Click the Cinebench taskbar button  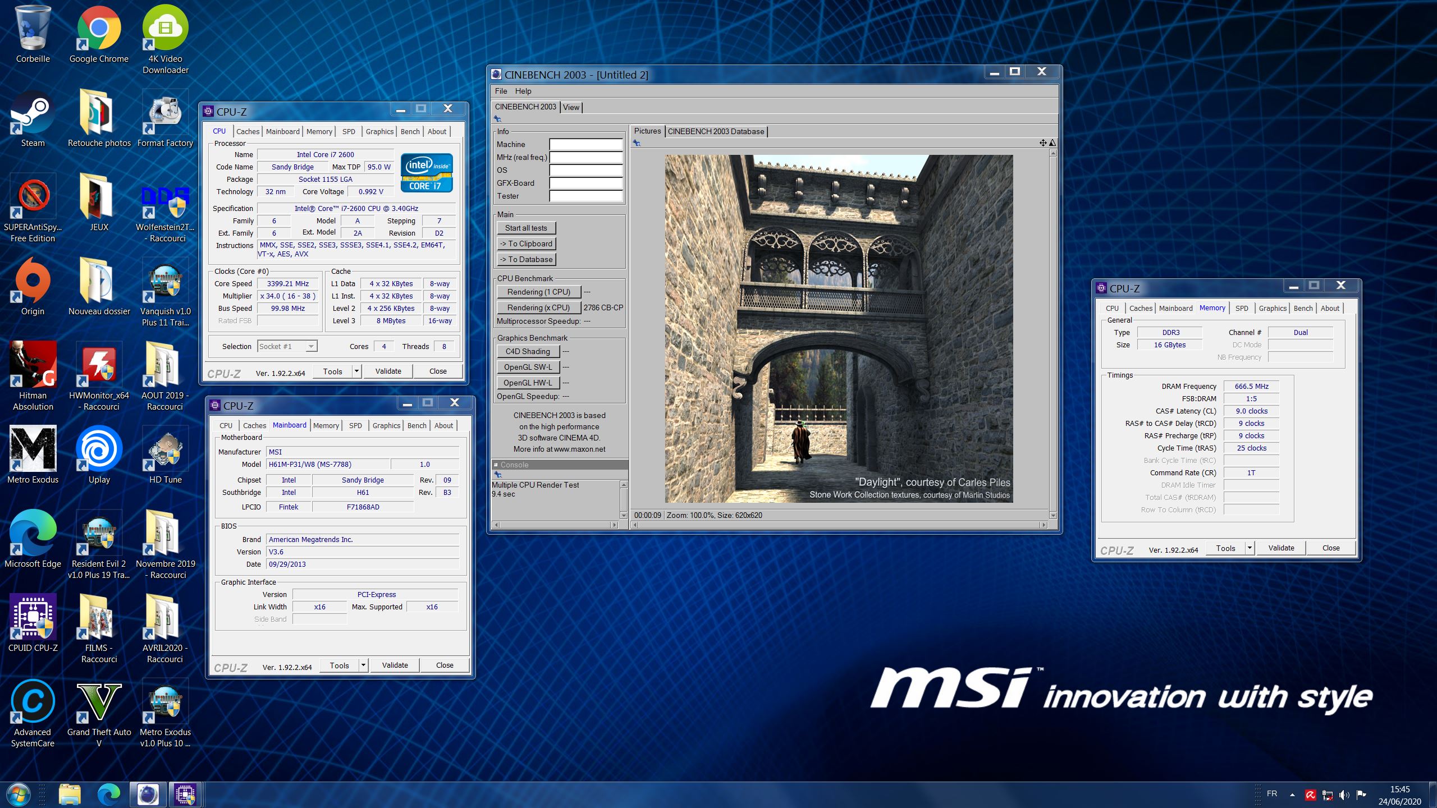(148, 795)
